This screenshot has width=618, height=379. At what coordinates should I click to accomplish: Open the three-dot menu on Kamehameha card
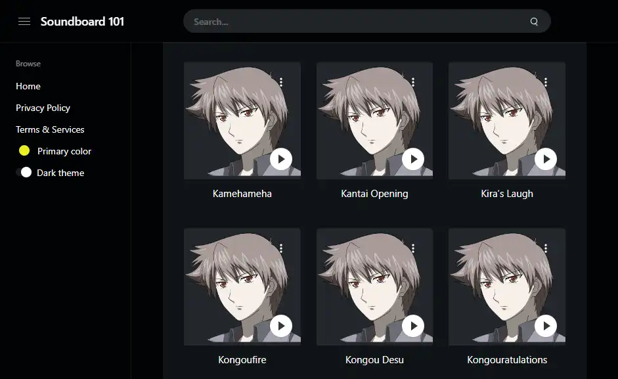281,82
